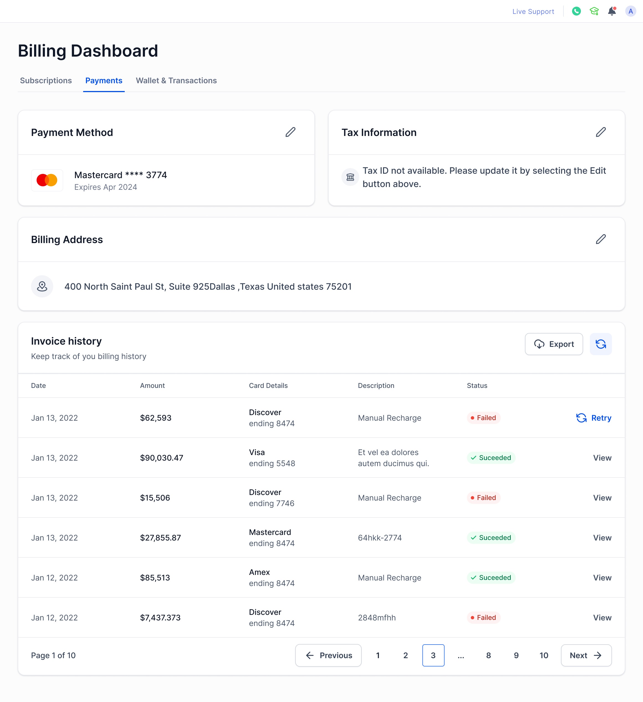Open the graduation cap tutorials icon
The height and width of the screenshot is (702, 643).
coord(594,11)
